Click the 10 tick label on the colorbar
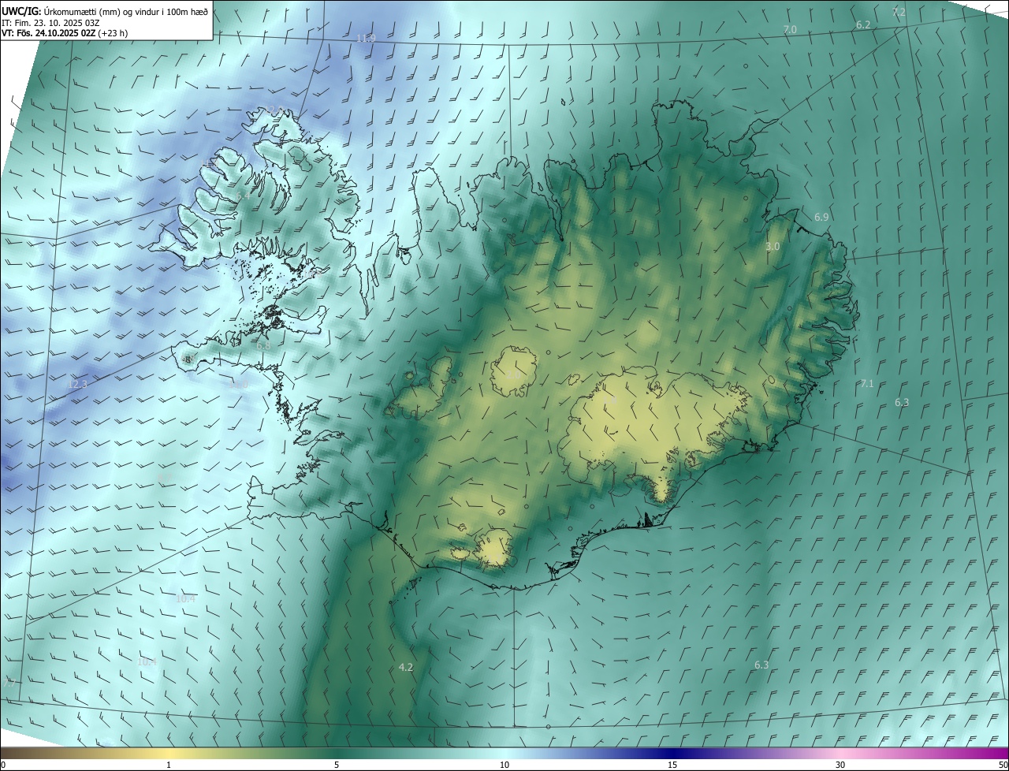The image size is (1009, 771). coord(504,765)
